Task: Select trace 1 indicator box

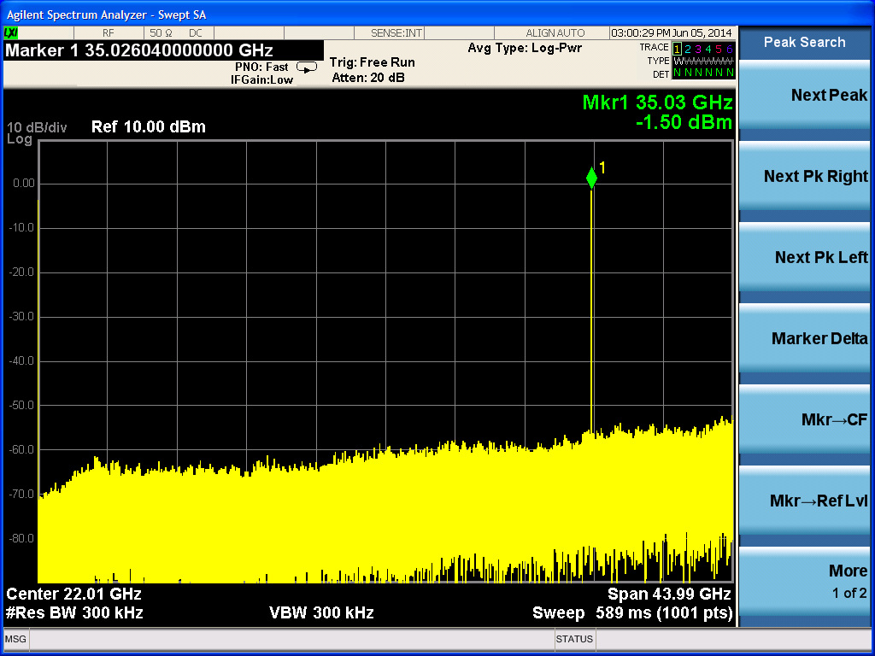Action: click(678, 49)
